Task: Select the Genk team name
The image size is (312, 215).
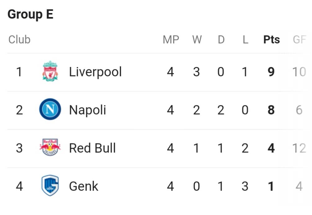Action: 84,186
